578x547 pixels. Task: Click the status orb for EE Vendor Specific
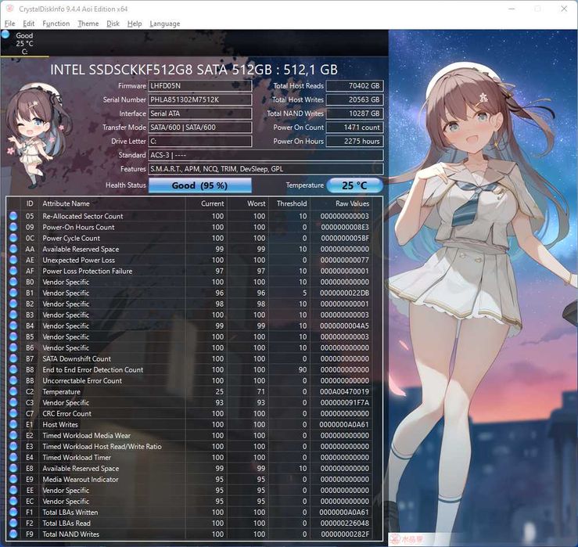coord(13,490)
